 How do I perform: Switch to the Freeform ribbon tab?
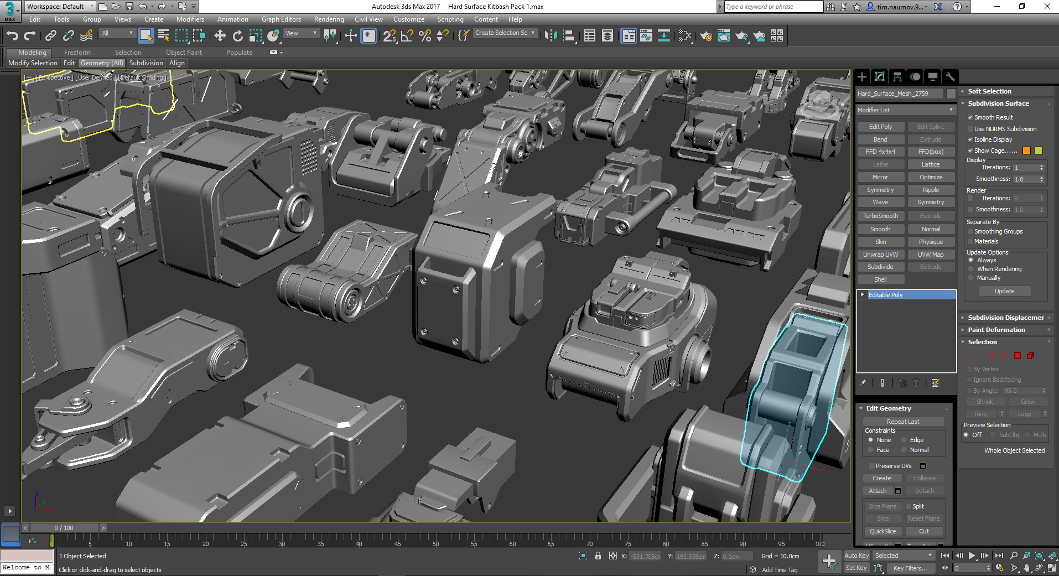point(77,53)
